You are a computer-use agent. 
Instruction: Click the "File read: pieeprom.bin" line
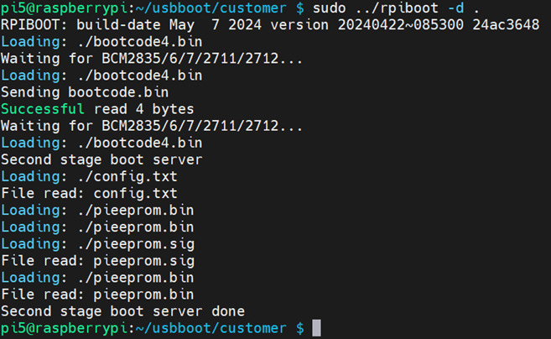point(97,294)
